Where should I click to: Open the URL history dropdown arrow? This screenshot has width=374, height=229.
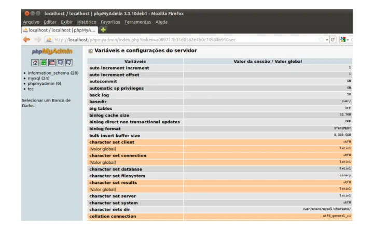point(327,40)
